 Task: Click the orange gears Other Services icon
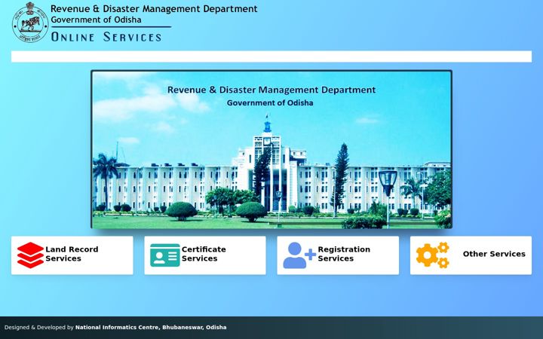click(433, 255)
